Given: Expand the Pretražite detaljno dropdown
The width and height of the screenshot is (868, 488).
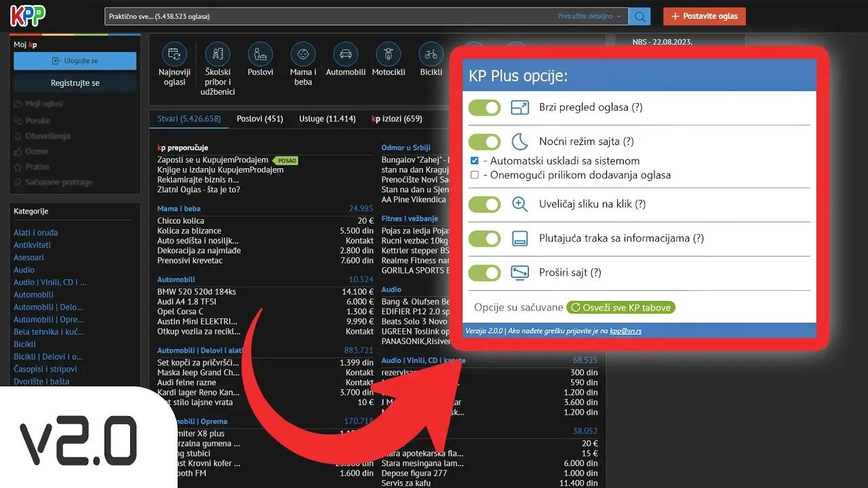Looking at the screenshot, I should coord(589,16).
